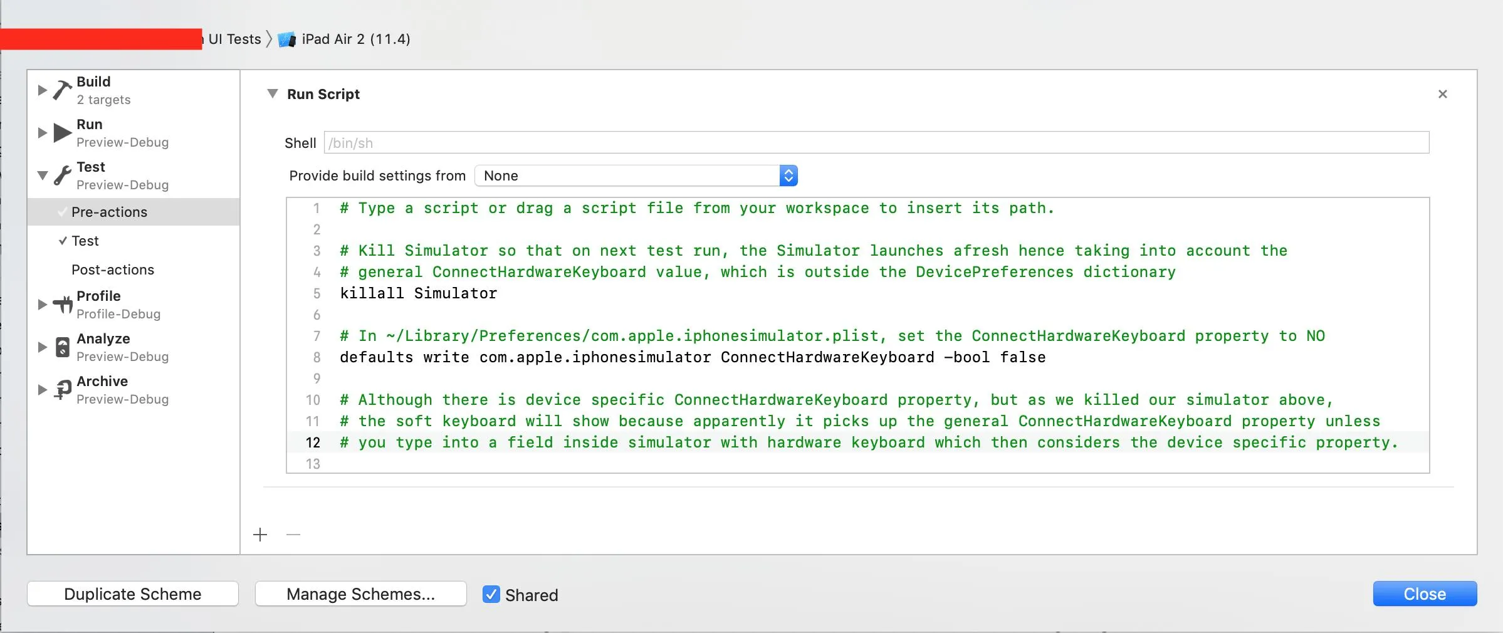Collapse the Test section
Image resolution: width=1503 pixels, height=633 pixels.
click(x=42, y=175)
